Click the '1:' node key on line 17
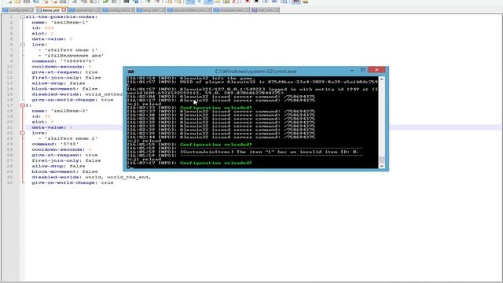Image resolution: width=503 pixels, height=283 pixels. (28, 105)
